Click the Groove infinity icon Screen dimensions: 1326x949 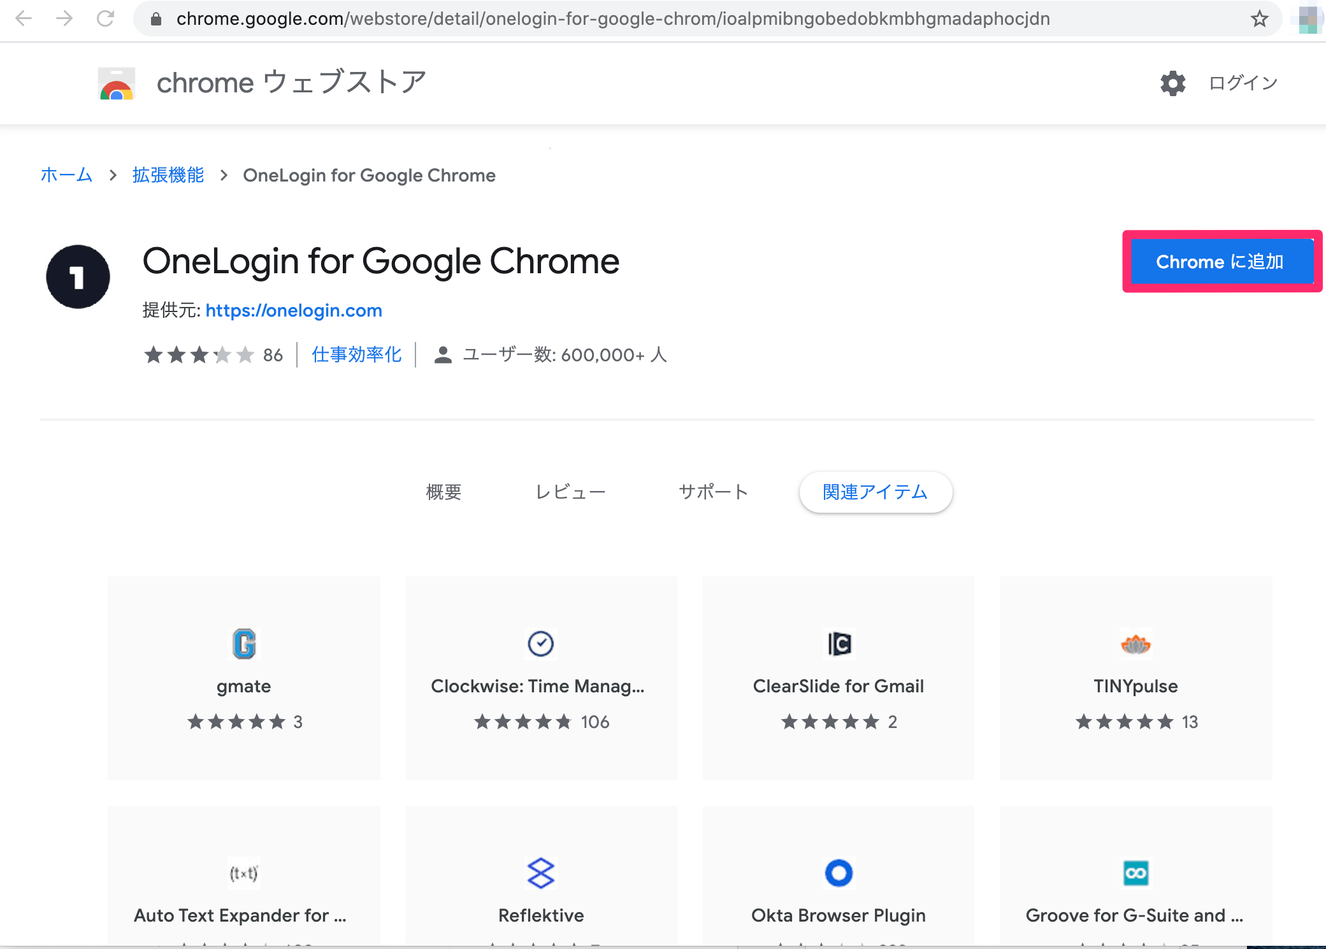click(1135, 873)
